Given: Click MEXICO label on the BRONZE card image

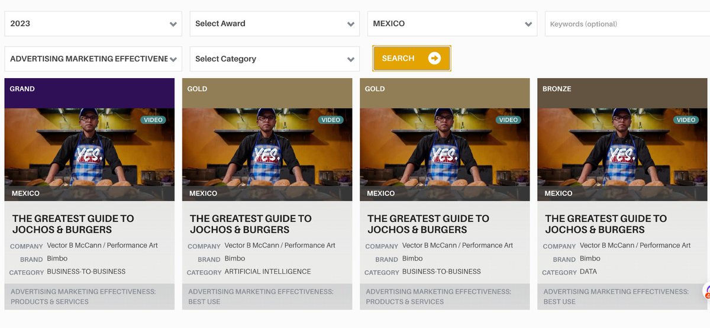Looking at the screenshot, I should coord(559,194).
